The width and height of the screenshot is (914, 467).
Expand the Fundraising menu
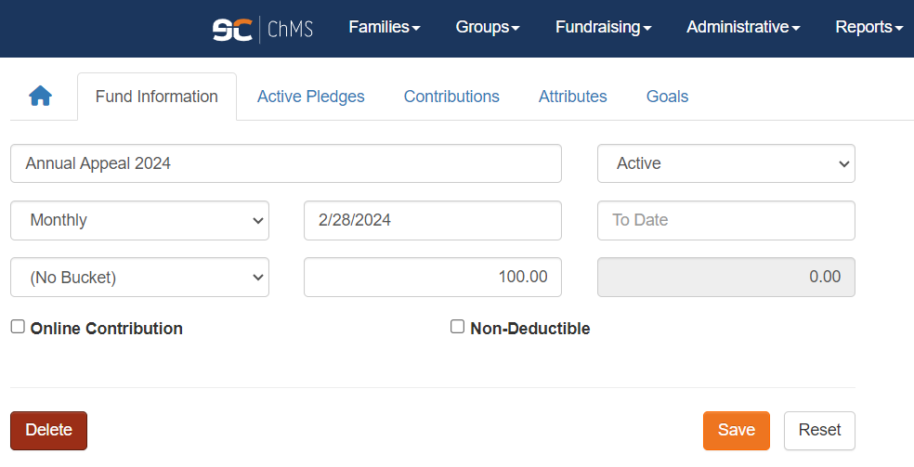pyautogui.click(x=604, y=27)
